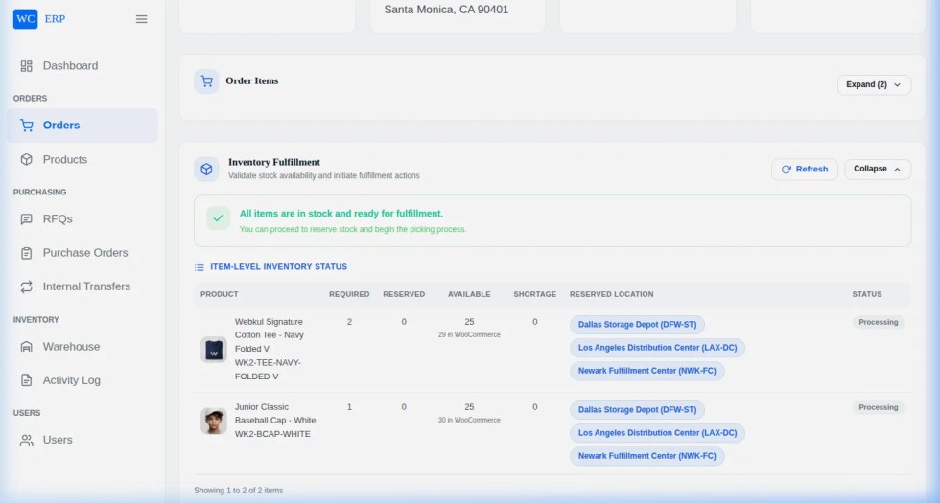940x503 pixels.
Task: Click required quantity 2 for Navy Tee
Action: [349, 322]
